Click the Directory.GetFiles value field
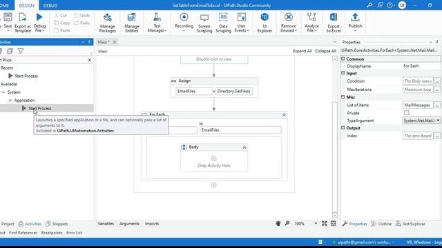This screenshot has height=248, width=442. point(233,91)
